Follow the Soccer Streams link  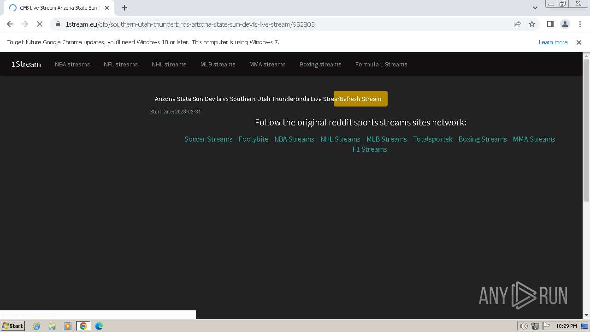tap(208, 139)
